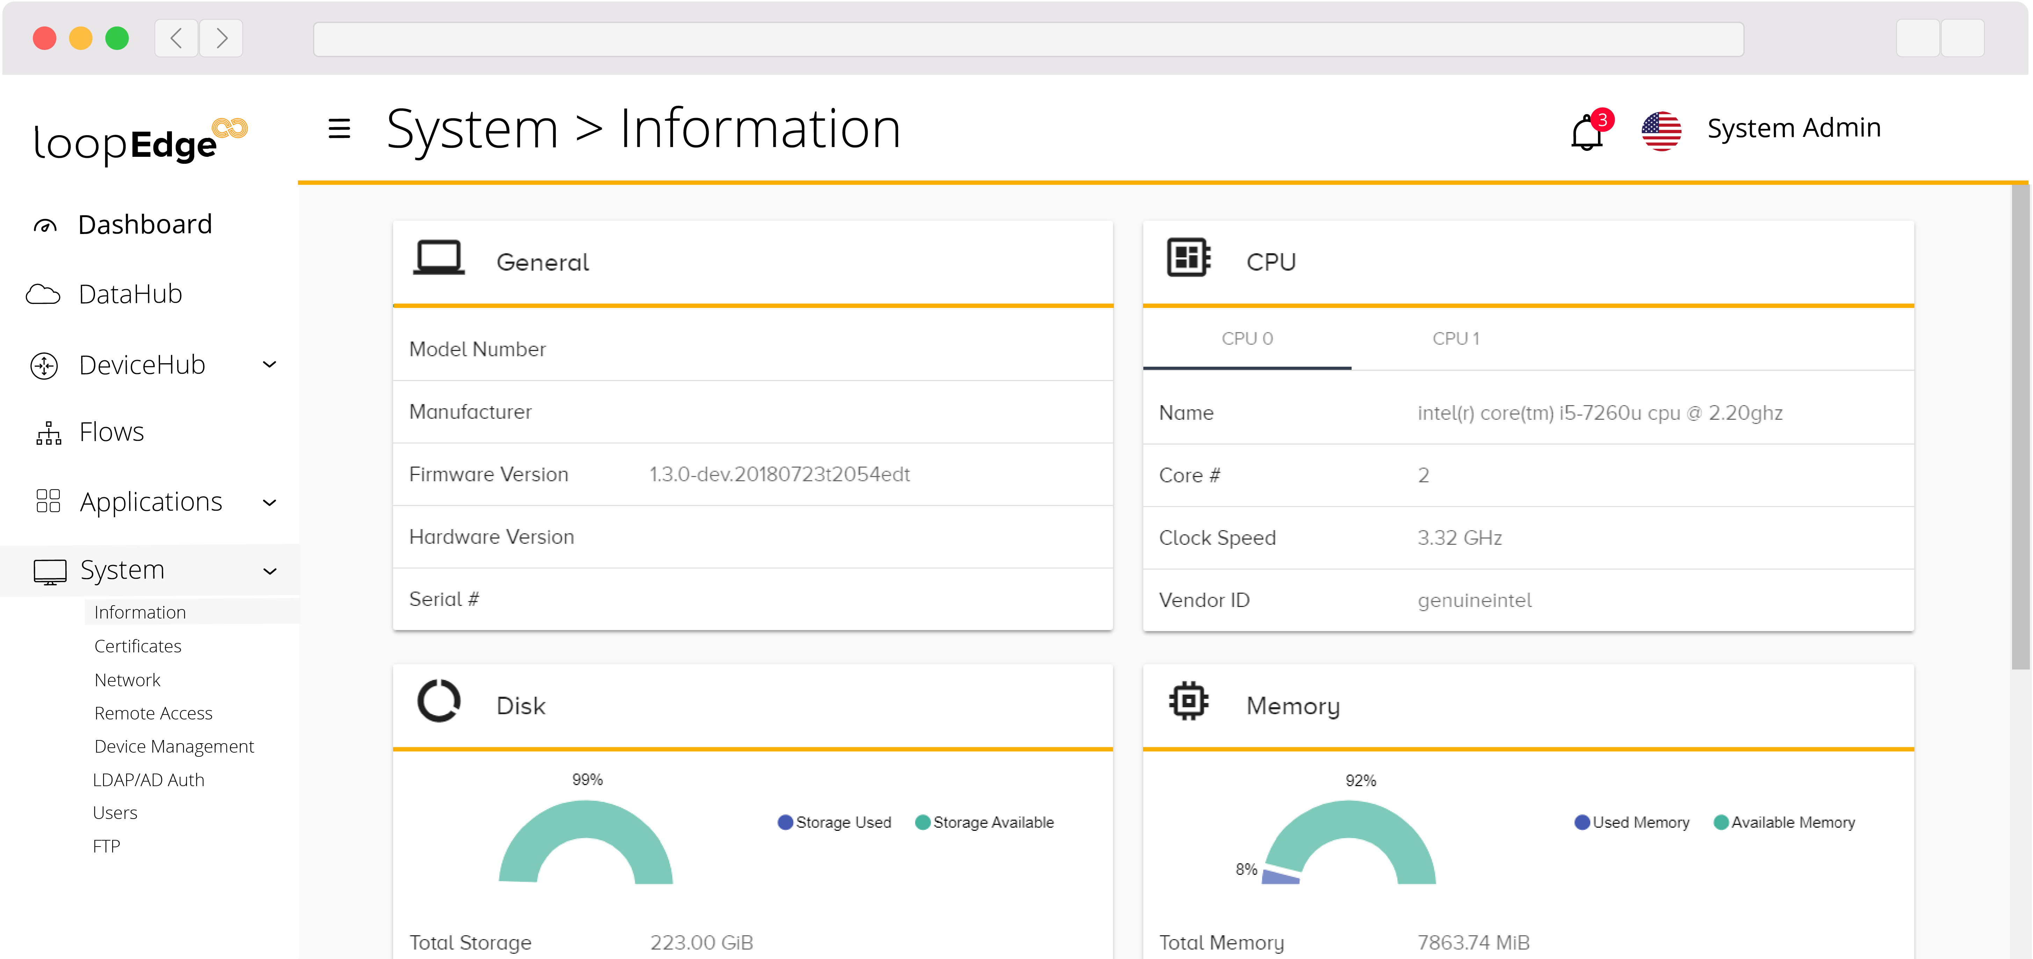Click the page vertical scrollbar
Image resolution: width=2033 pixels, height=959 pixels.
pos(2020,427)
